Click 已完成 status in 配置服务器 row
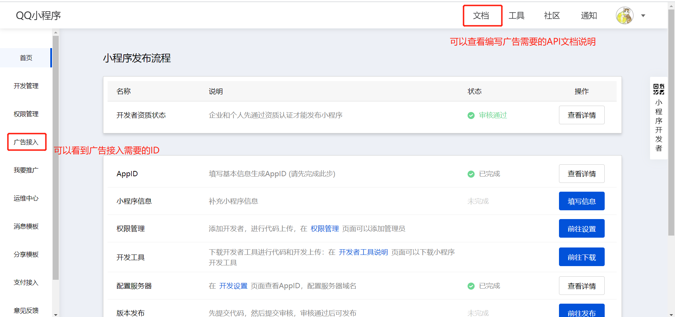675x317 pixels. (489, 286)
